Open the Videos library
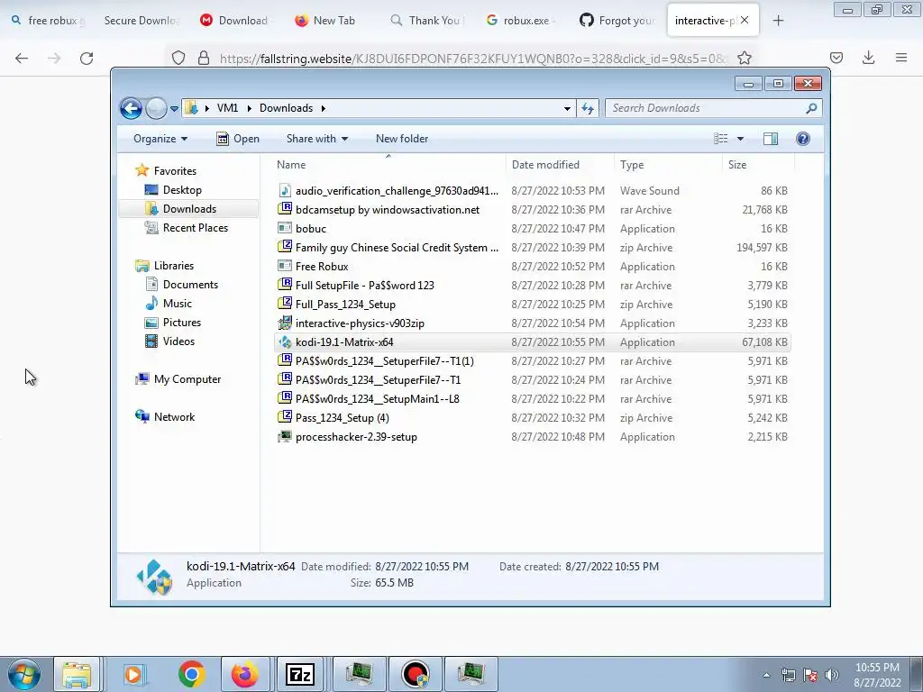The image size is (923, 692). coord(178,341)
